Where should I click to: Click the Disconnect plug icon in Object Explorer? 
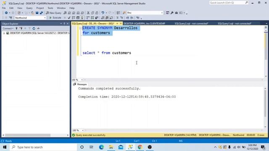(x=21, y=29)
